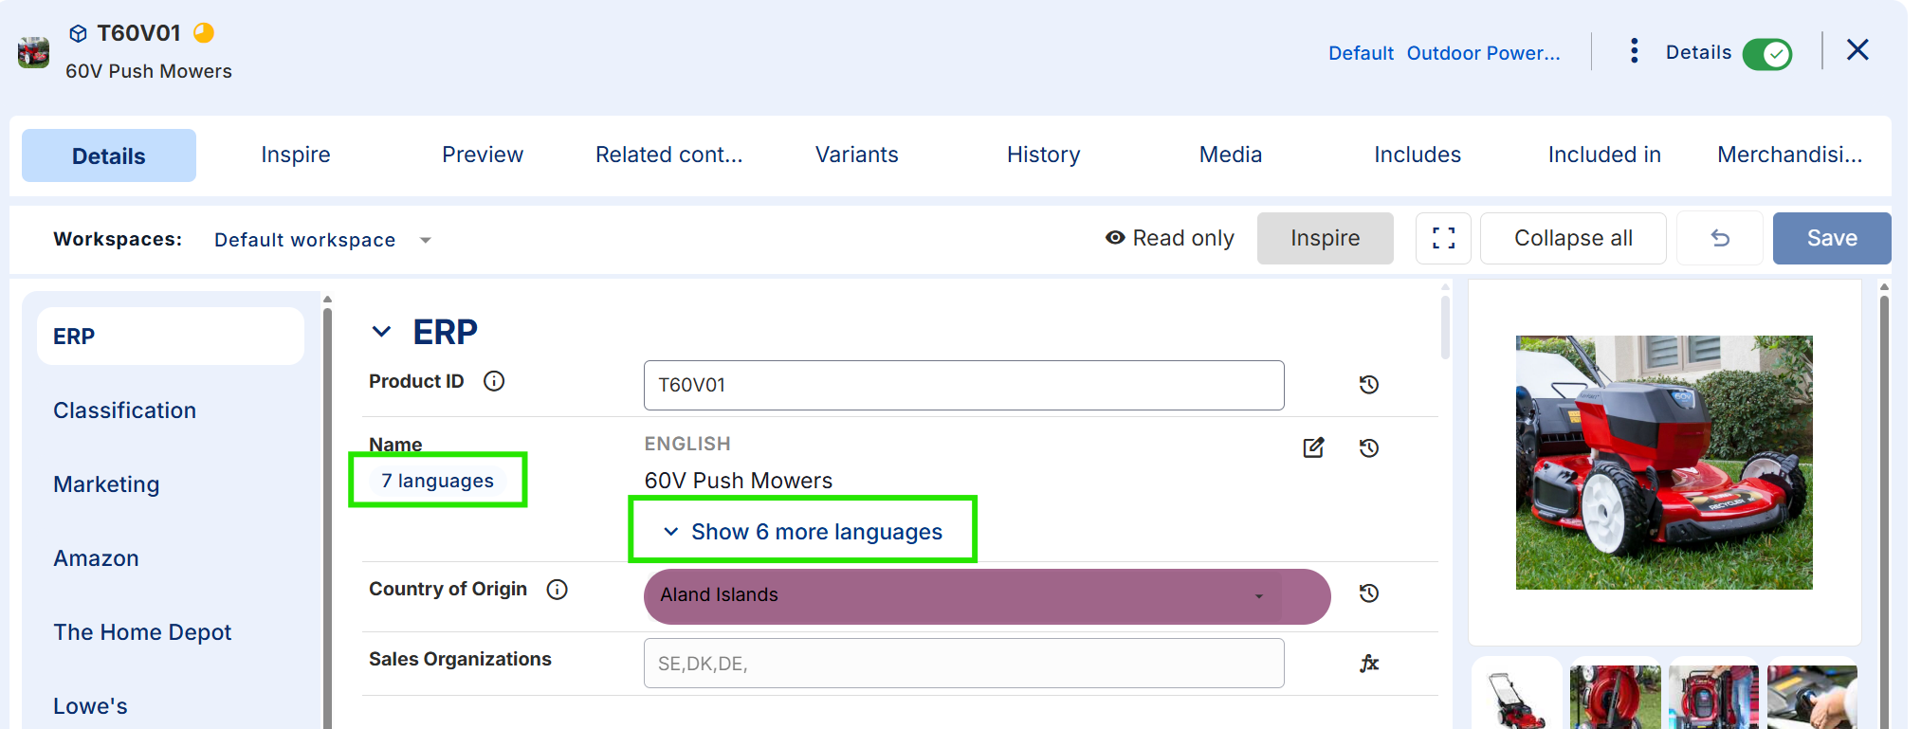Click the 7 languages link
Viewport: 1921px width, 729px height.
point(437,481)
